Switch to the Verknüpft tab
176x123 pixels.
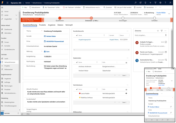tap(69, 25)
